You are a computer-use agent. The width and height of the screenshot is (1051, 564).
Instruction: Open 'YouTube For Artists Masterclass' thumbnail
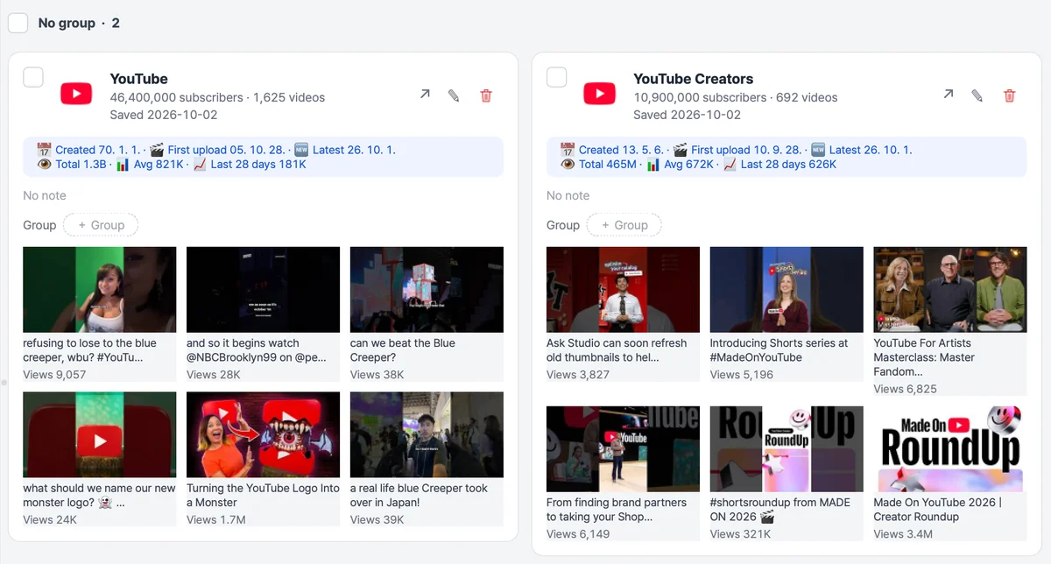pyautogui.click(x=950, y=289)
